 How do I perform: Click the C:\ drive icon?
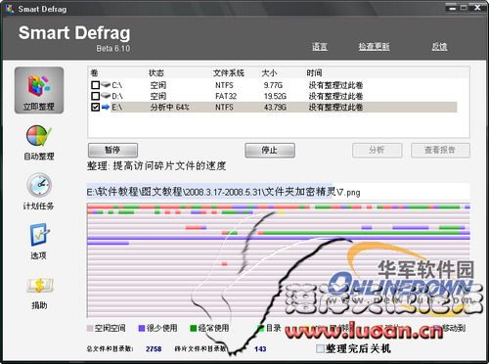tap(106, 85)
